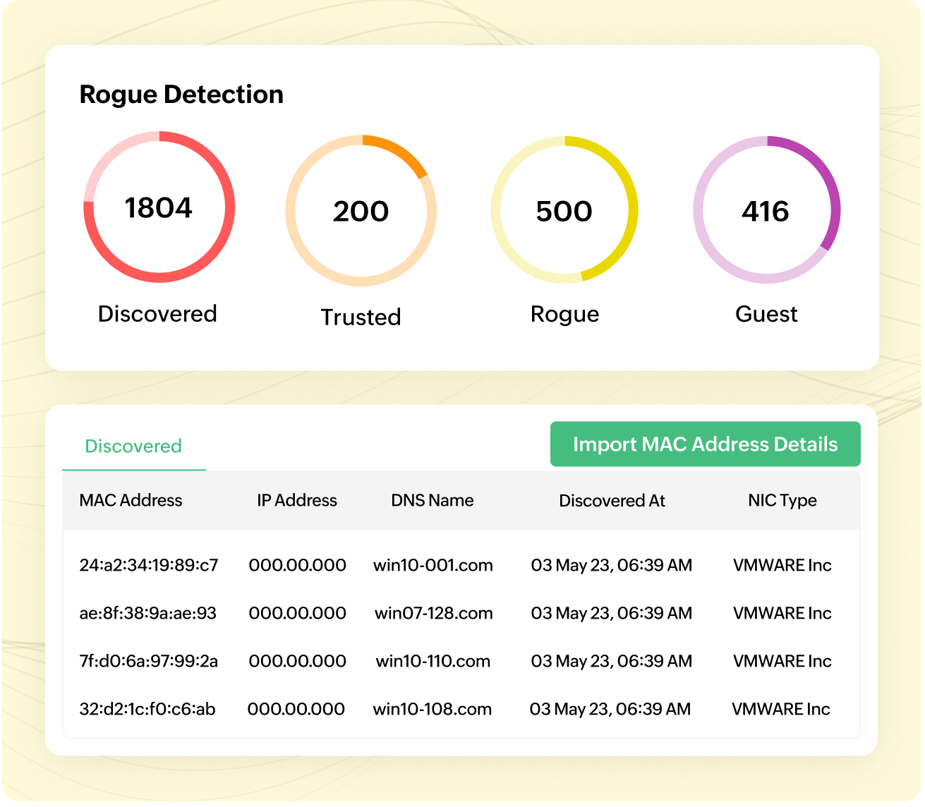Select the Discovered donut chart
The image size is (925, 807).
click(x=159, y=208)
